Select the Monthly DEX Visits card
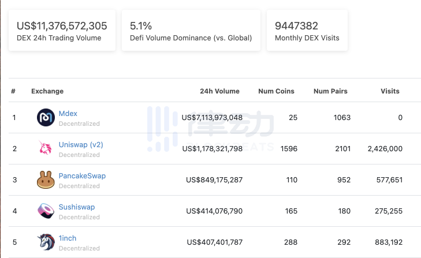Image resolution: width=421 pixels, height=258 pixels. point(307,31)
